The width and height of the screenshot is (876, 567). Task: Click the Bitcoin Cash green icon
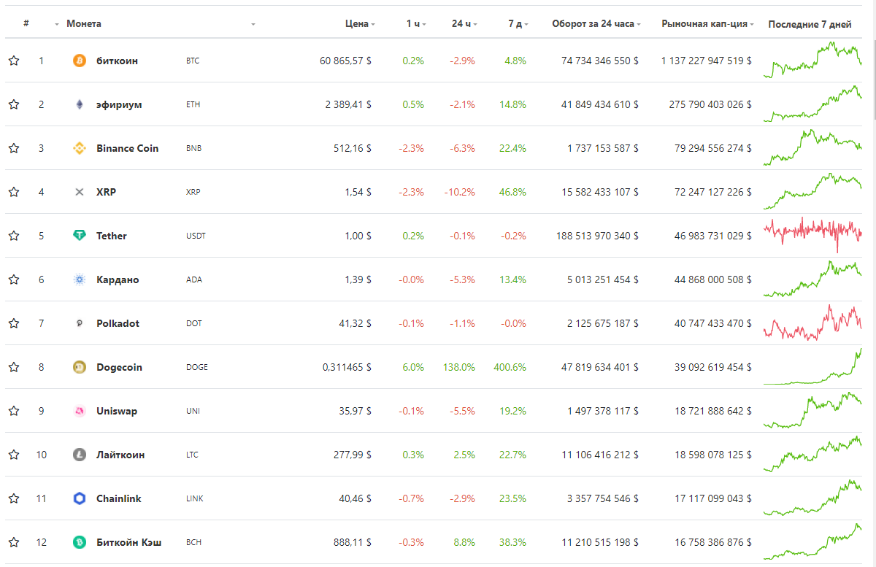(80, 542)
